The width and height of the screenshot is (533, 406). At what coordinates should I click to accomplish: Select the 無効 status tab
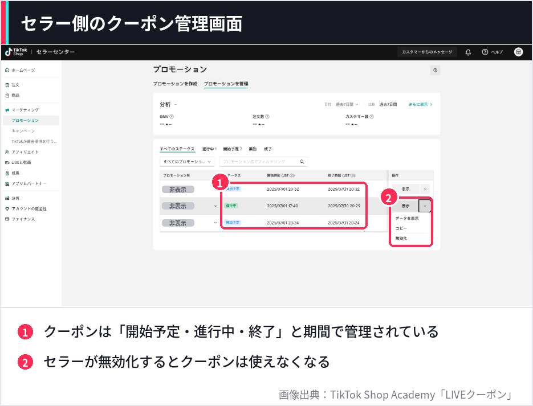click(253, 149)
